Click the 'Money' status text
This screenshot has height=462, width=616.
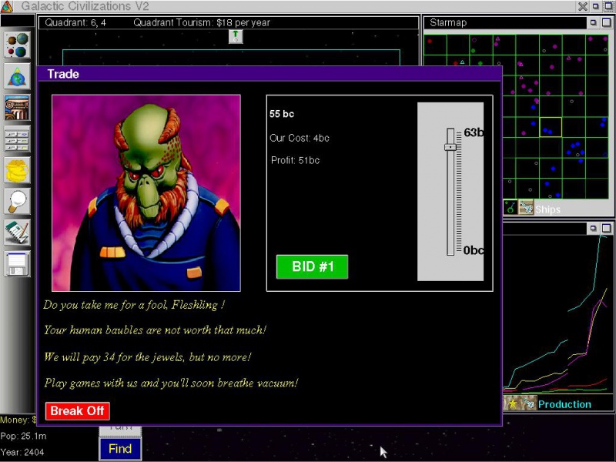pos(18,420)
